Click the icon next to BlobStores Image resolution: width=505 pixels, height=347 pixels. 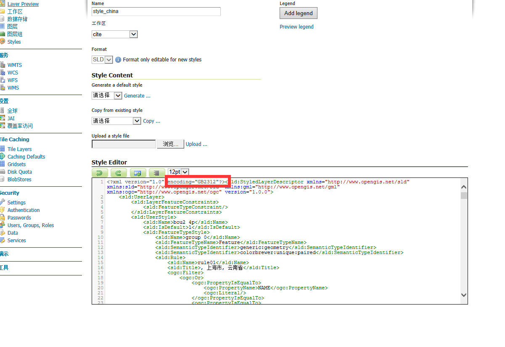tap(2, 179)
